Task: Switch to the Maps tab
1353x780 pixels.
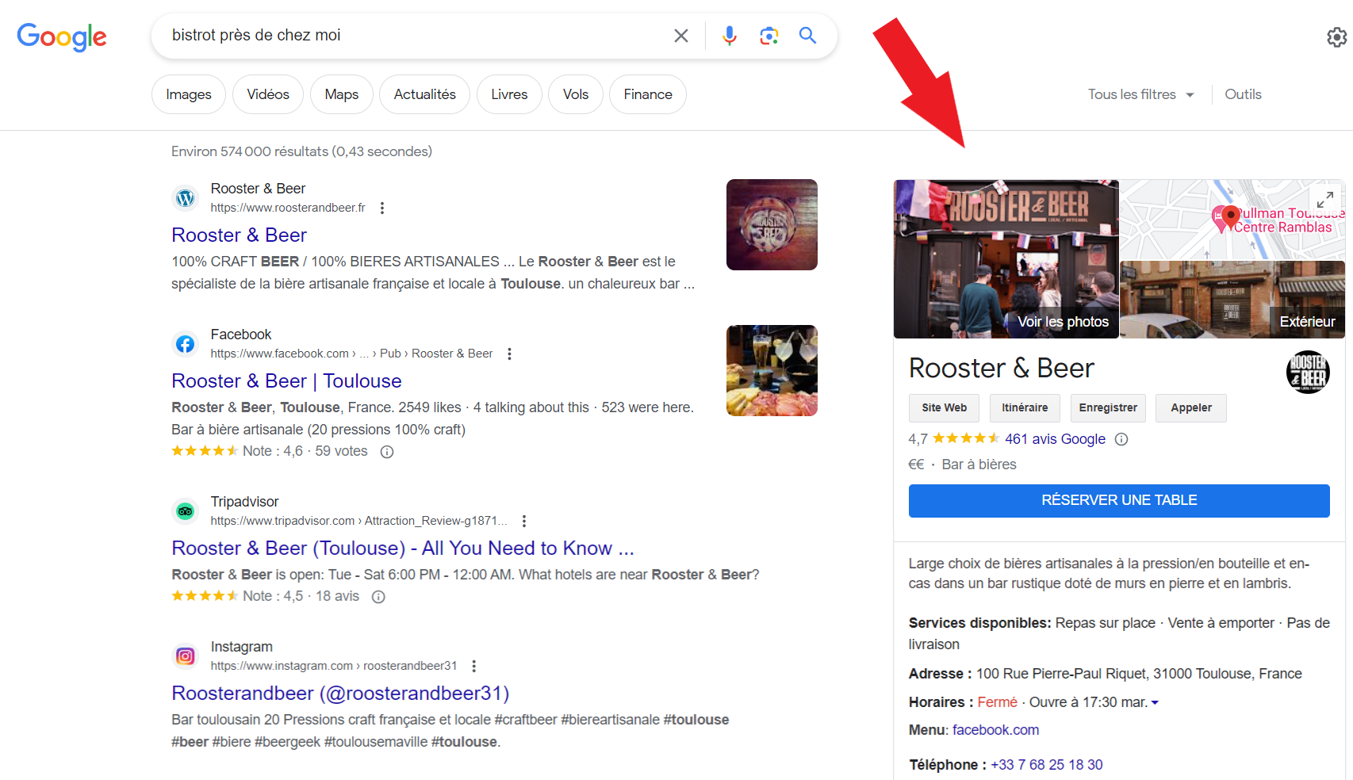Action: [x=341, y=94]
